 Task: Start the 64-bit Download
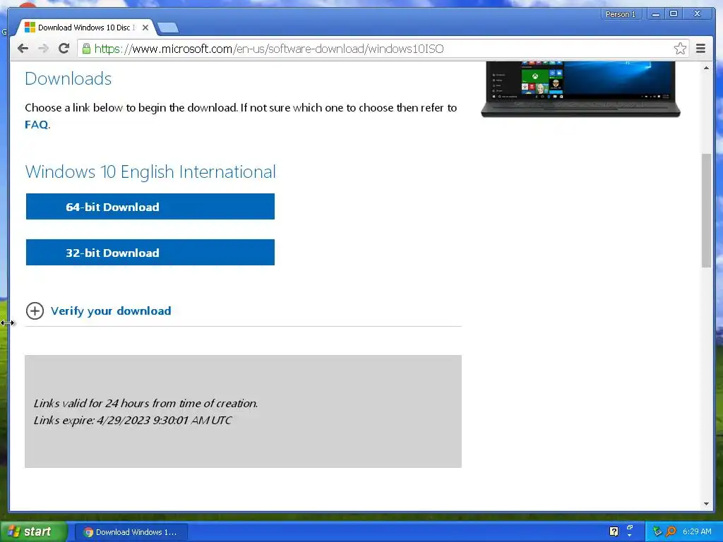[150, 207]
